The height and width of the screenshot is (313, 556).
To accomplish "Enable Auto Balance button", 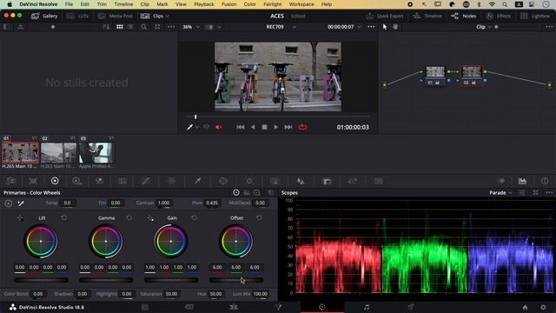I will click(9, 203).
